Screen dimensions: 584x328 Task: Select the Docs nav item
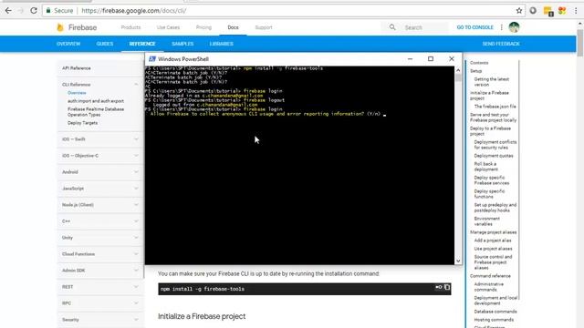(233, 27)
